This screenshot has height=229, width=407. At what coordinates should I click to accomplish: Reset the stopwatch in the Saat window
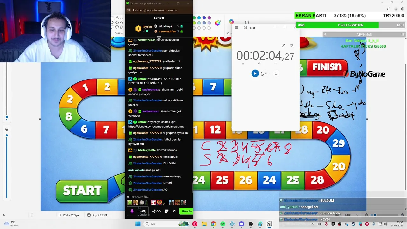(x=276, y=73)
